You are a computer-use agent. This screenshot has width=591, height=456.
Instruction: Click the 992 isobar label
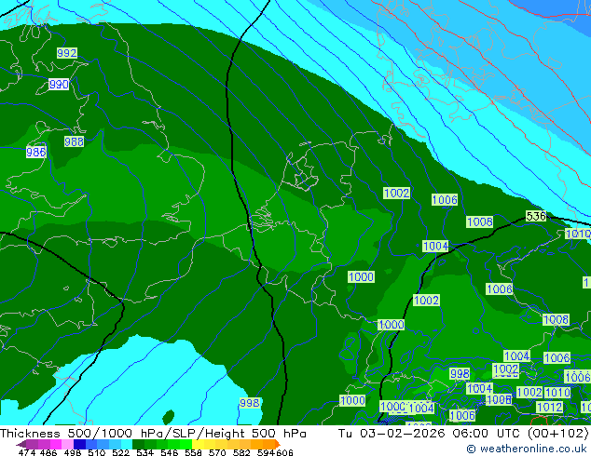click(x=67, y=53)
